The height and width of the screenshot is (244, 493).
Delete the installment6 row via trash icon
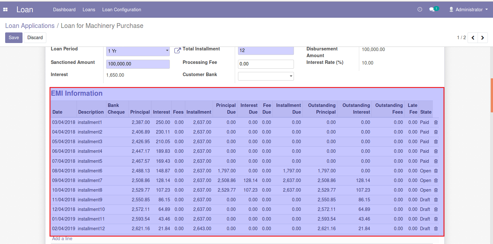point(436,171)
